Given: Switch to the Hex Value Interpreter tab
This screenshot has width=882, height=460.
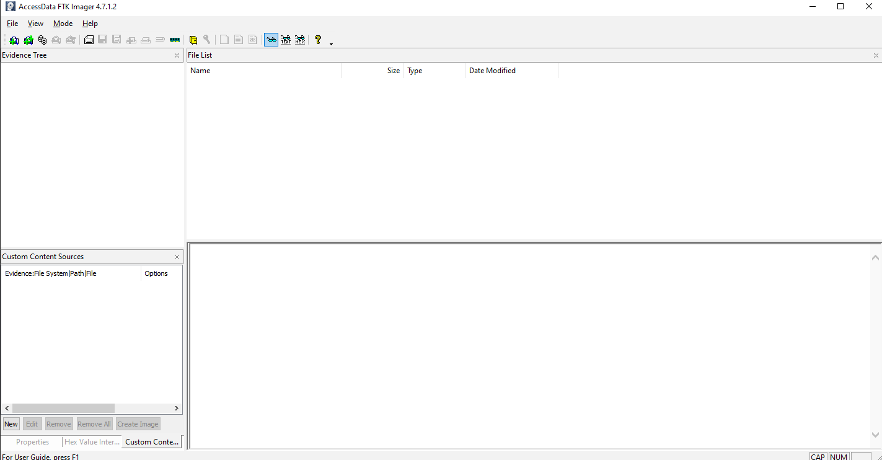Looking at the screenshot, I should click(92, 442).
